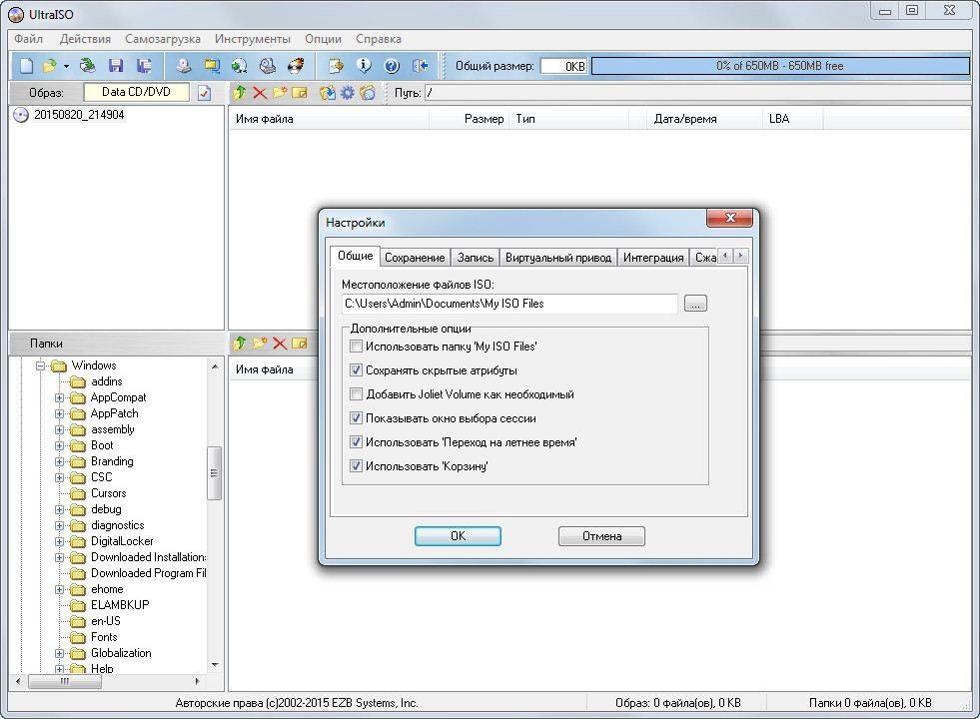980x719 pixels.
Task: Confirm settings with OK button
Action: (x=458, y=536)
